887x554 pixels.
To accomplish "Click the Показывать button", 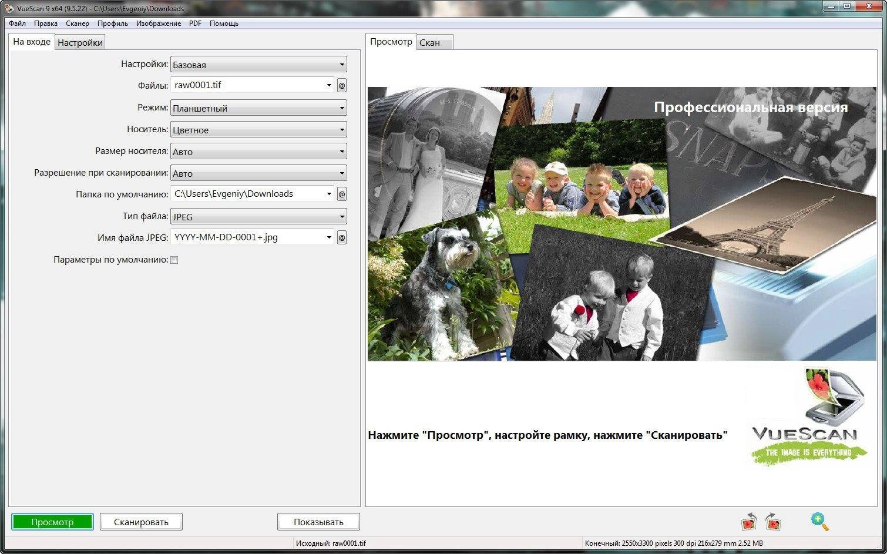I will 318,522.
